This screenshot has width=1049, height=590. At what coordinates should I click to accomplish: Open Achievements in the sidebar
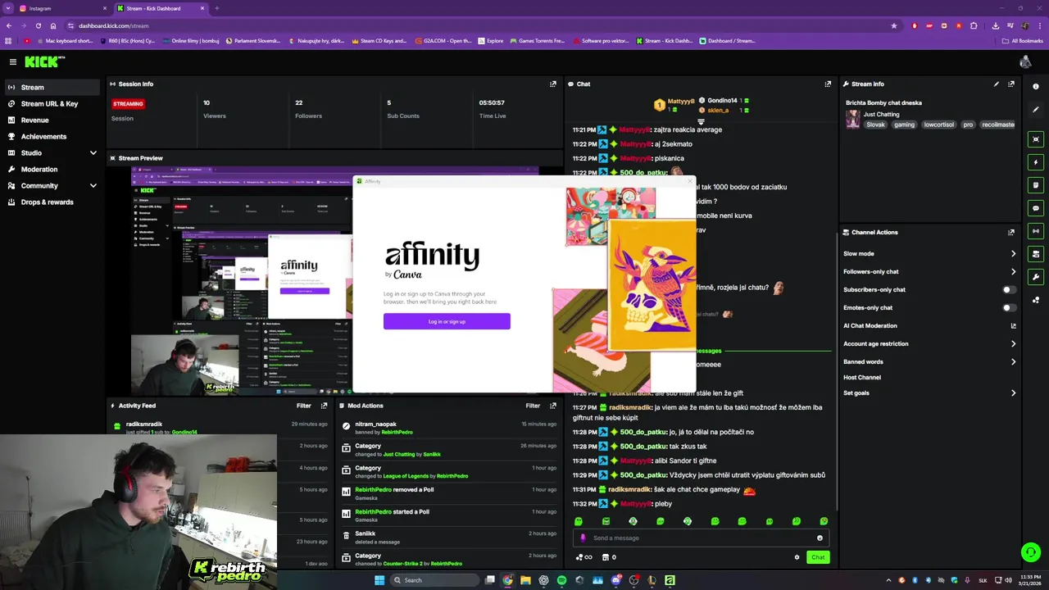[43, 136]
